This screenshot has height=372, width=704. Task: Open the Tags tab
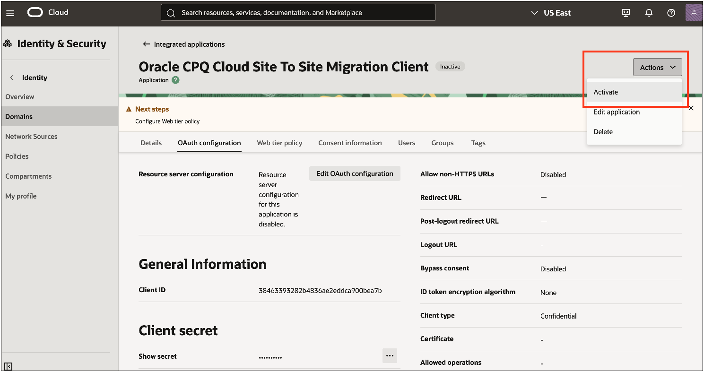478,143
